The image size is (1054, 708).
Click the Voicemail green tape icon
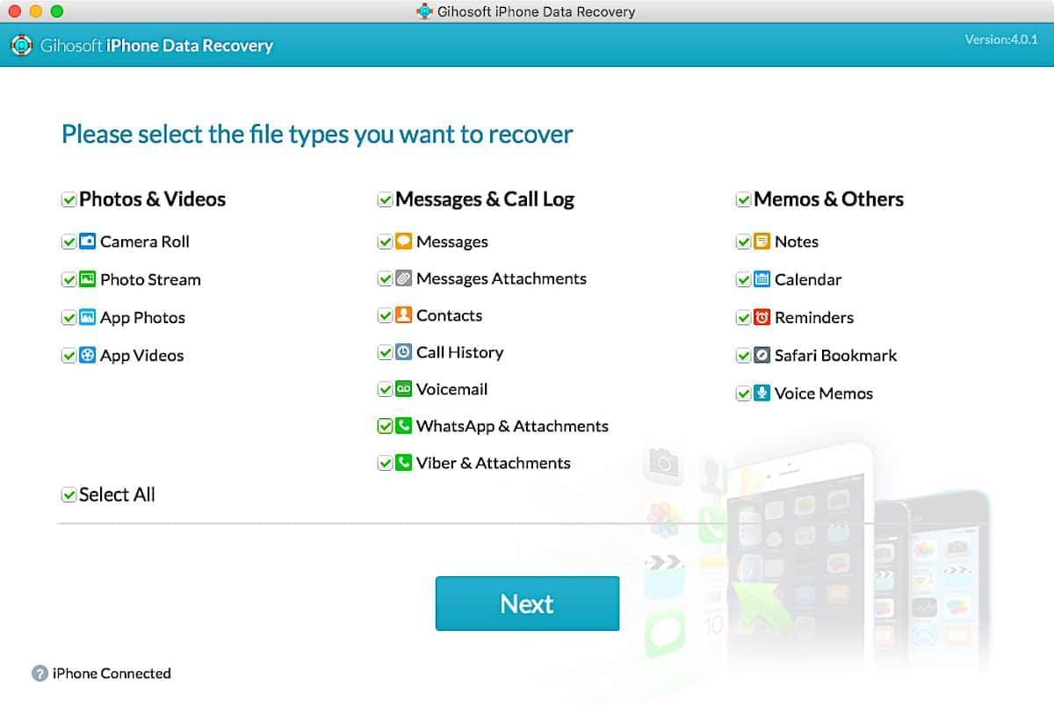[403, 389]
